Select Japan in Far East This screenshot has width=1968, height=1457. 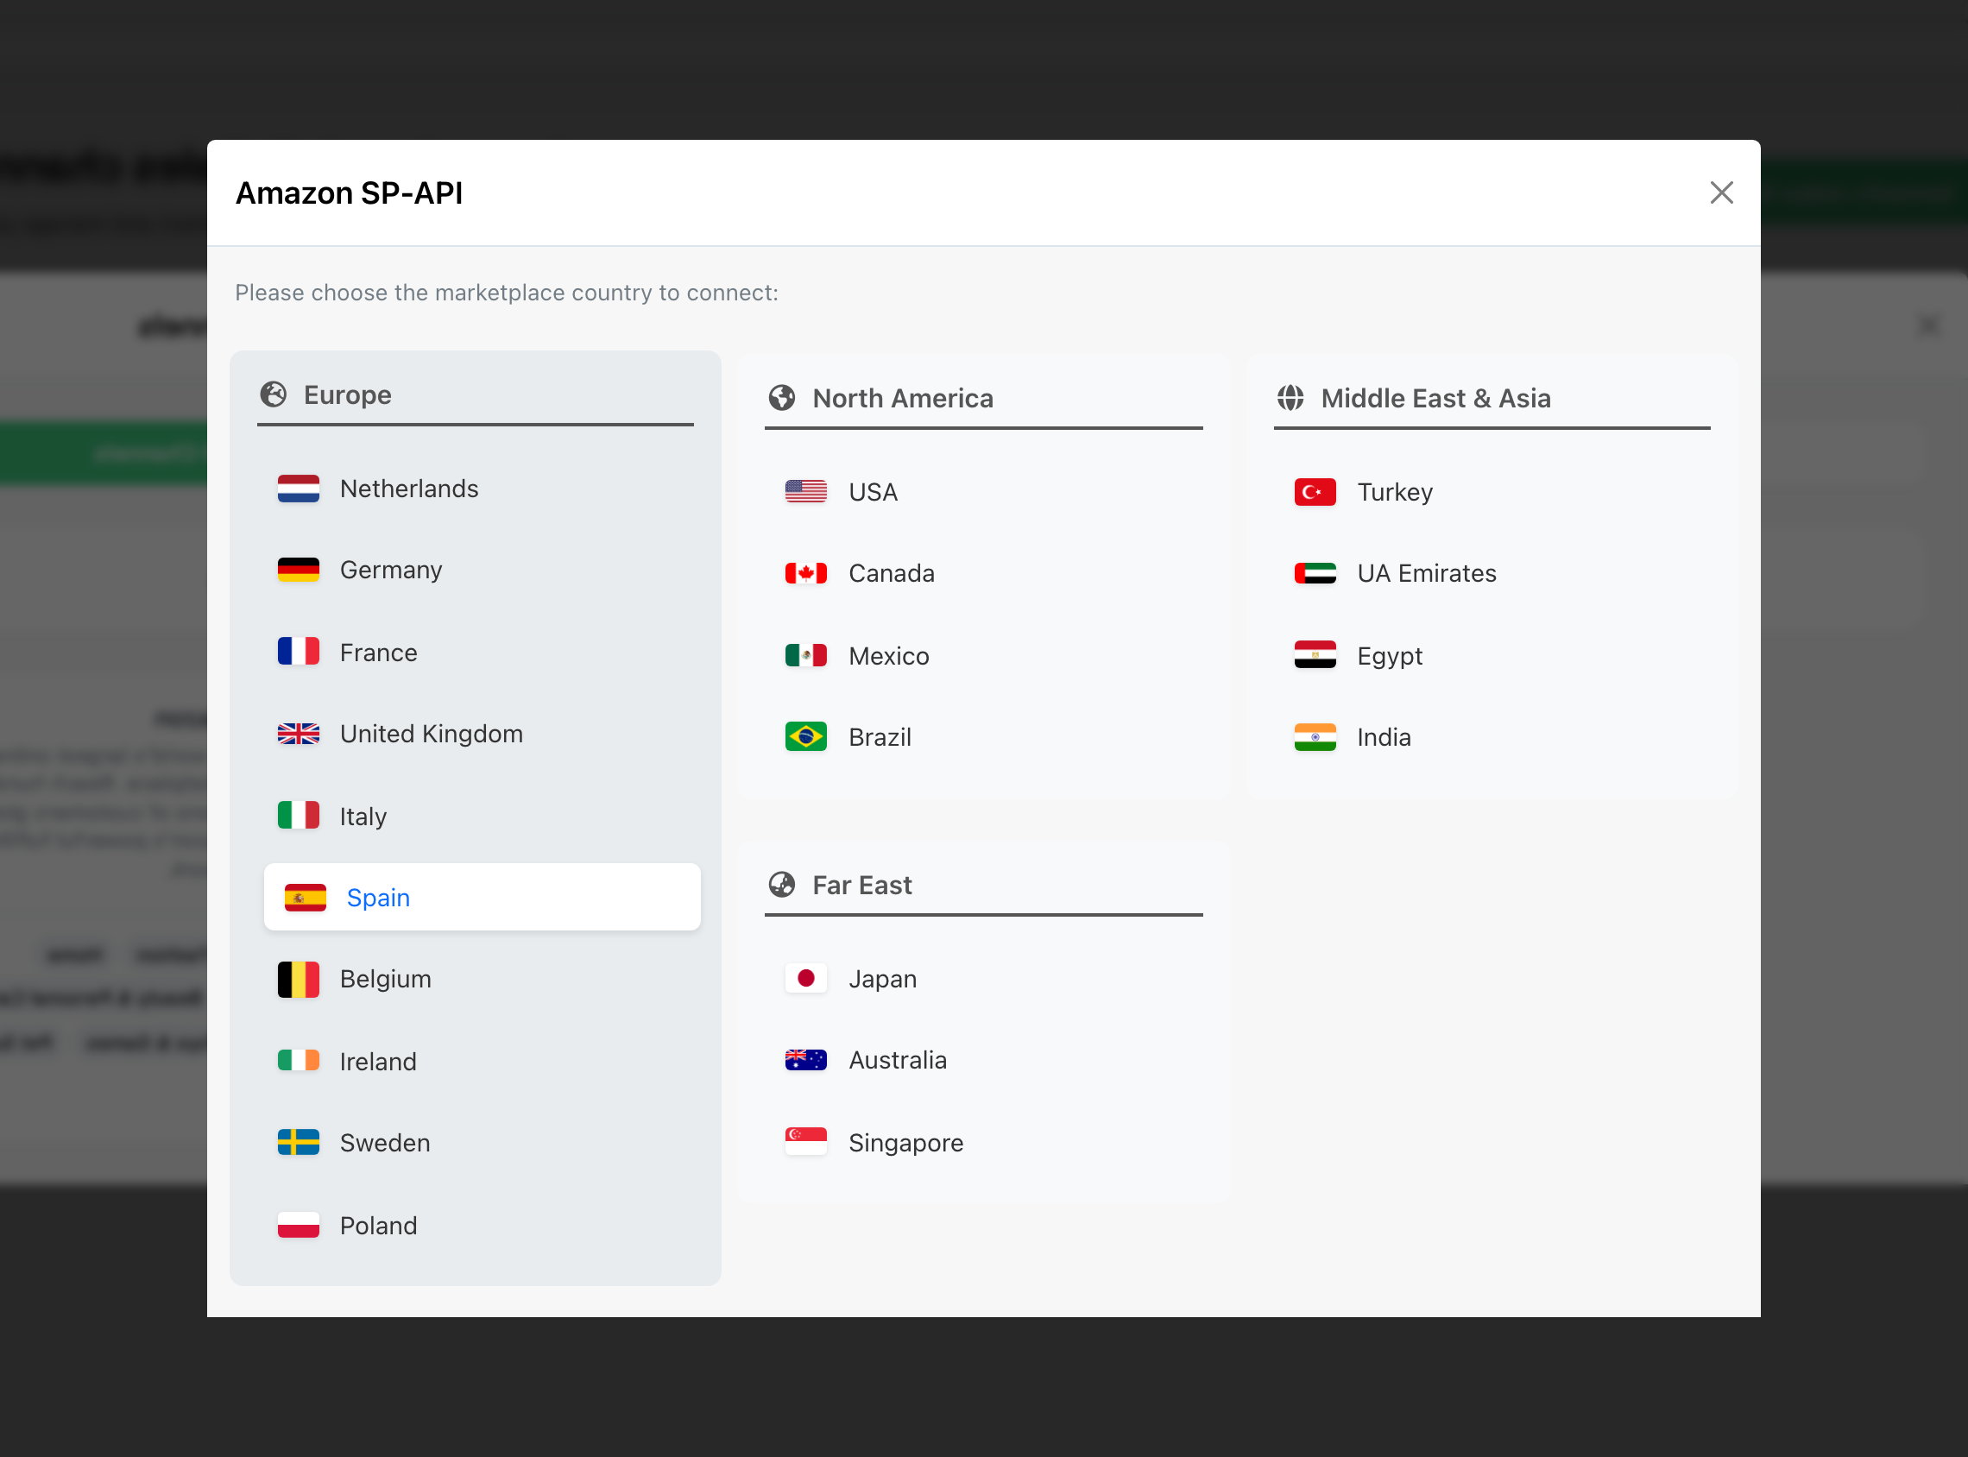point(984,979)
